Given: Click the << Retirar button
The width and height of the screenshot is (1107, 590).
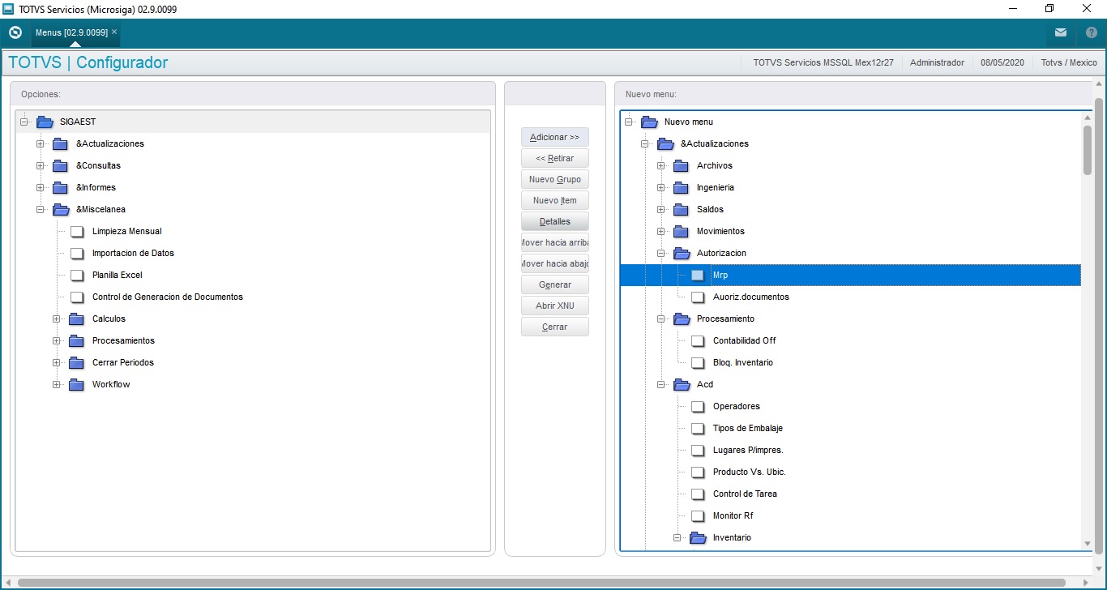Looking at the screenshot, I should [555, 158].
